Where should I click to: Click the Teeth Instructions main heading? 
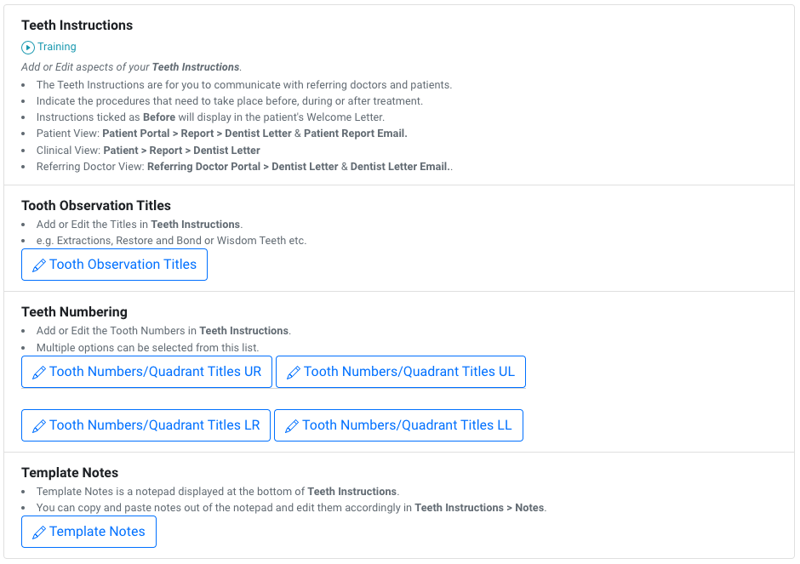click(x=77, y=26)
